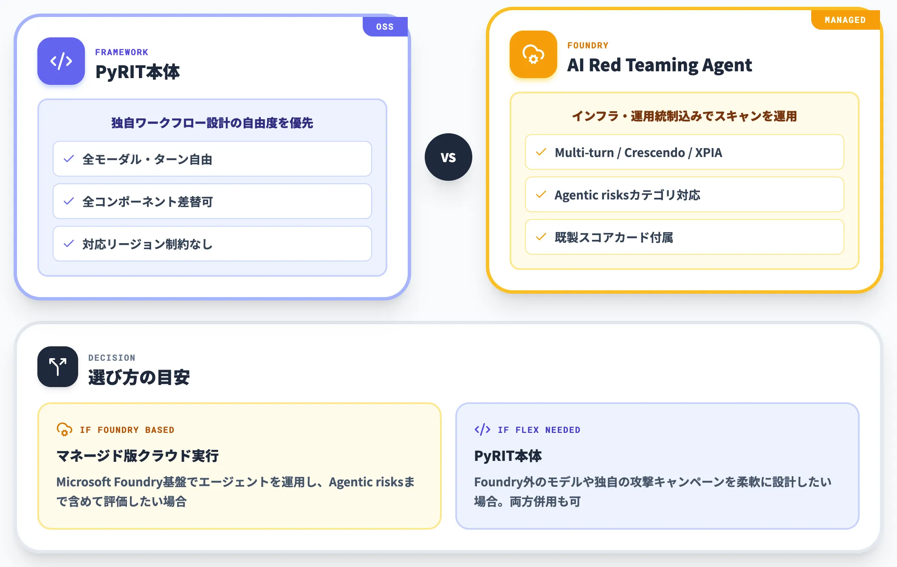Click the Microsoft Foundry基盤 description text
Image resolution: width=897 pixels, height=567 pixels.
click(x=236, y=491)
